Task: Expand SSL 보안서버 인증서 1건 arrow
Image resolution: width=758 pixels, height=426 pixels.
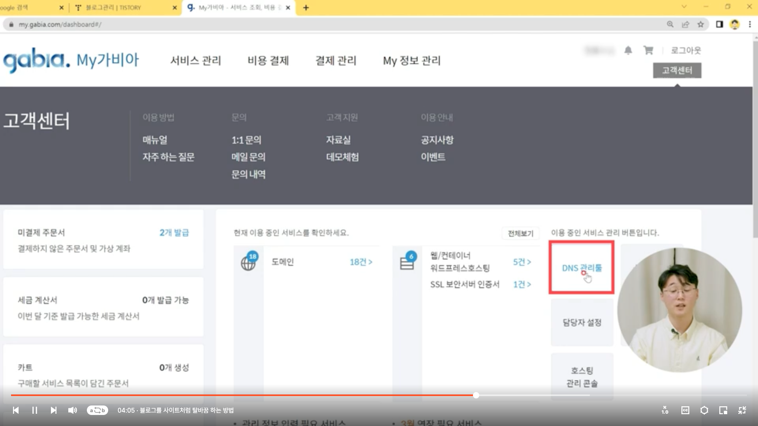Action: tap(522, 284)
